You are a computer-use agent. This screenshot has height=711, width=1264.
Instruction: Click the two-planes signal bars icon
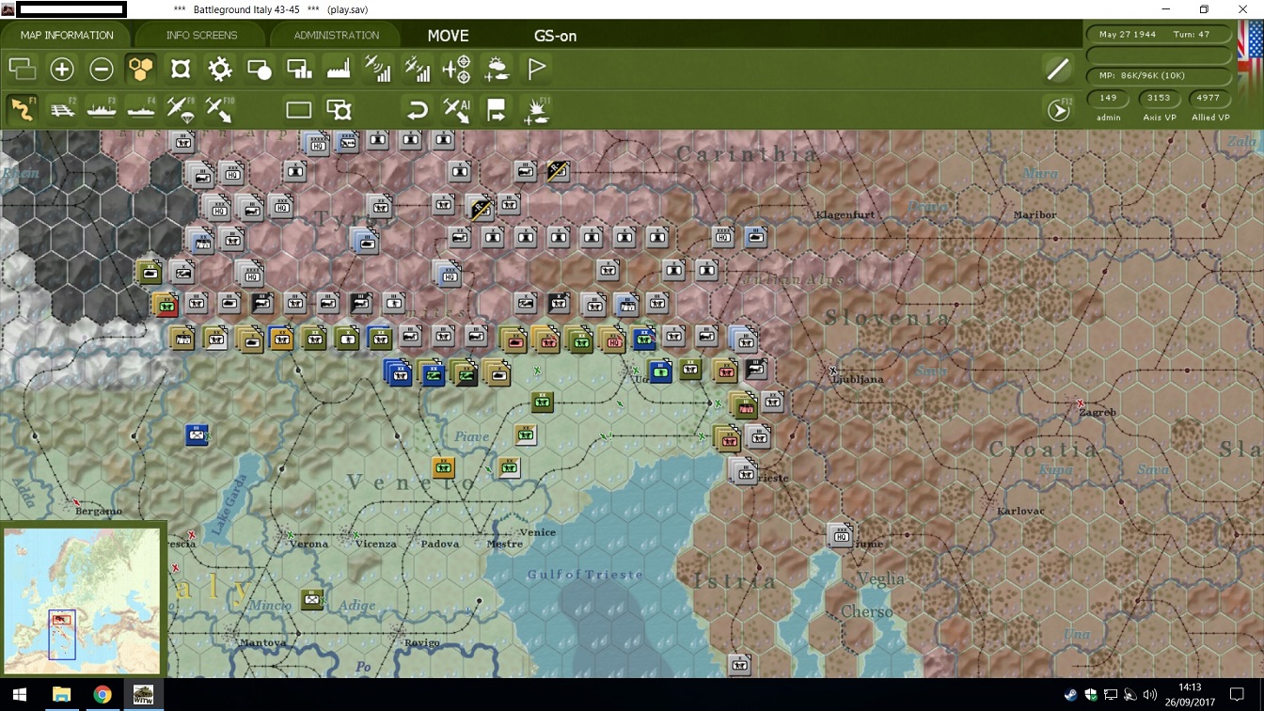pos(418,69)
